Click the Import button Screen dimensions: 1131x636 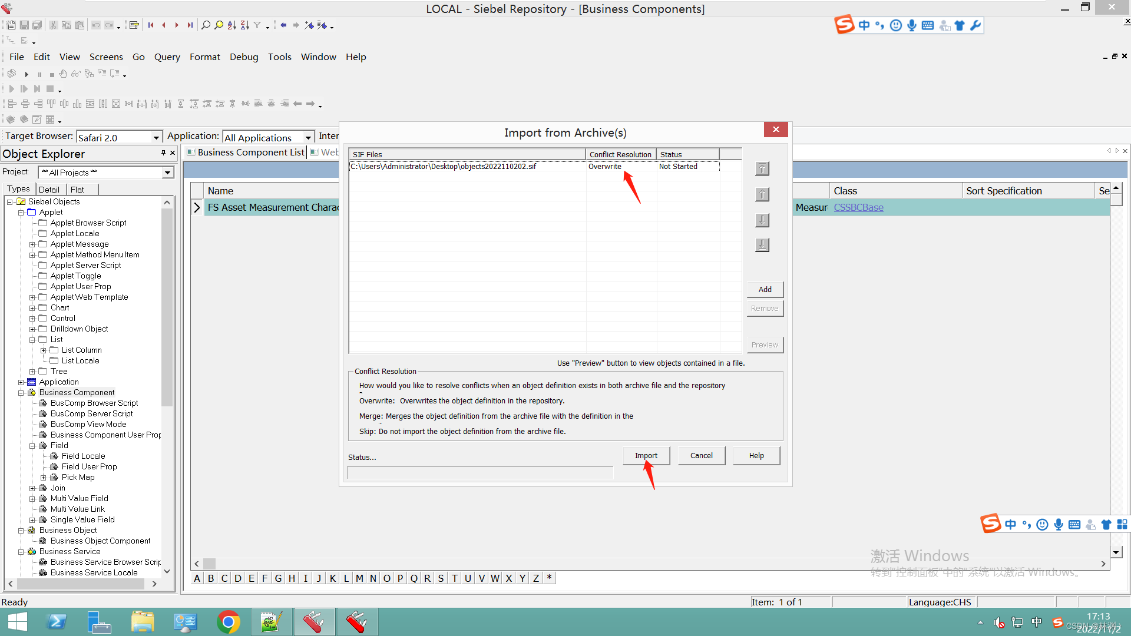point(646,456)
